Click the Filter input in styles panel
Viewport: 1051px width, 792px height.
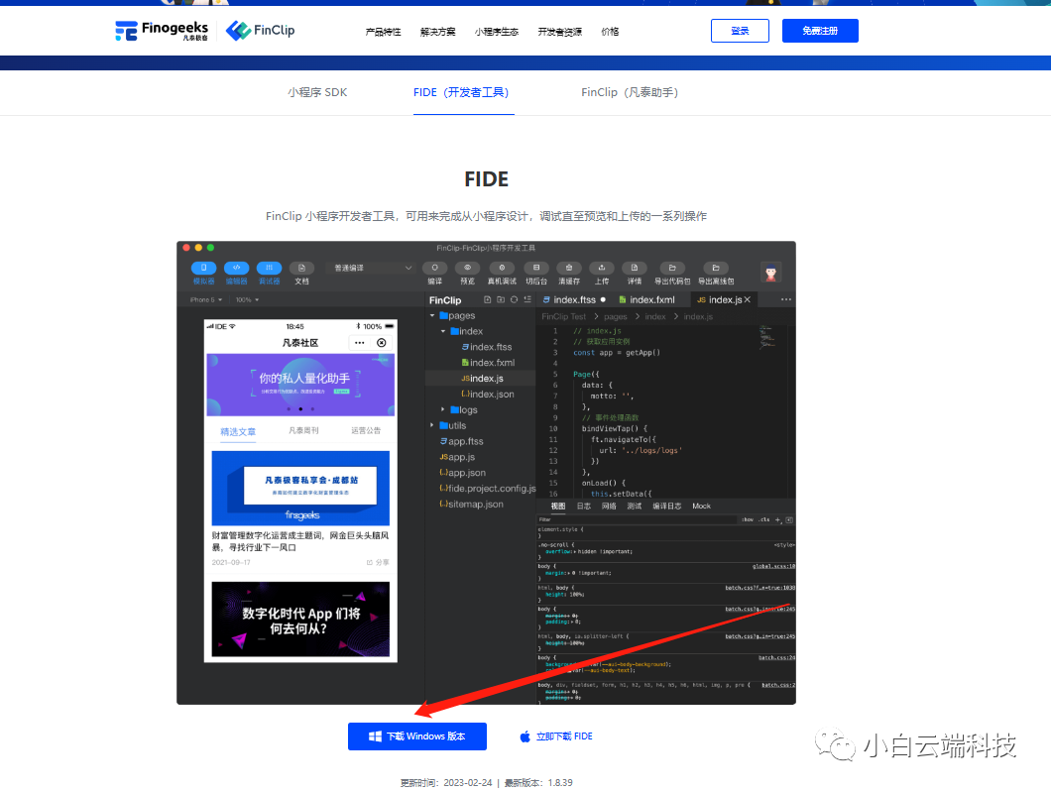coord(637,519)
